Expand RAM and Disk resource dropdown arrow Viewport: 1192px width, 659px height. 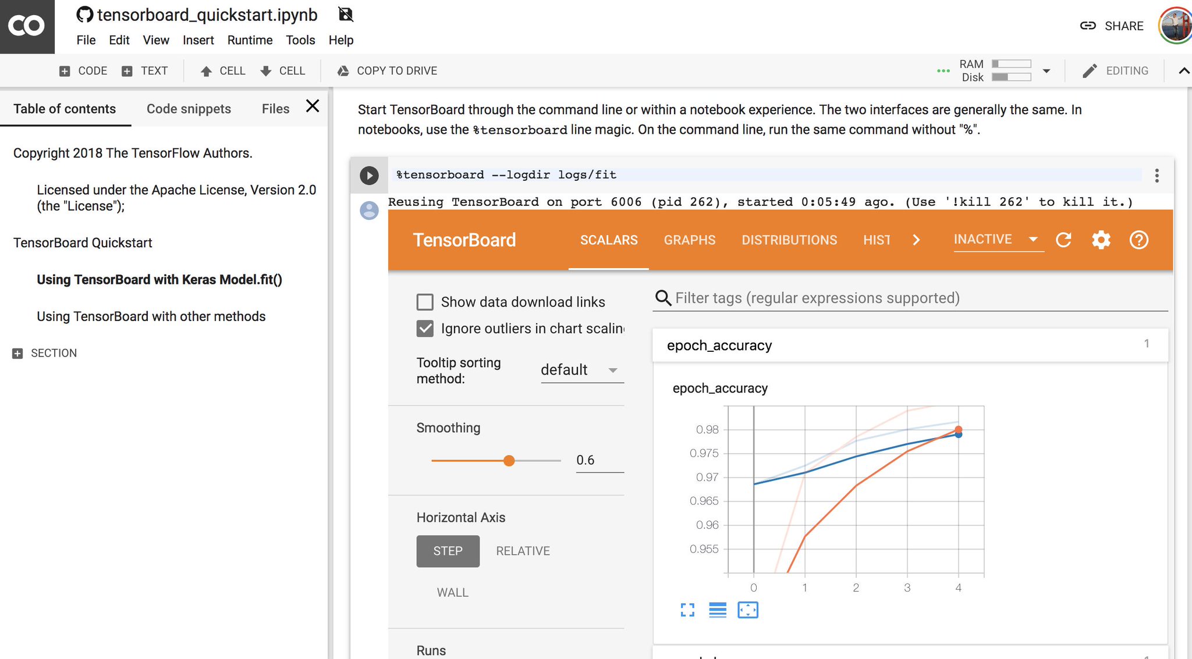(1046, 71)
